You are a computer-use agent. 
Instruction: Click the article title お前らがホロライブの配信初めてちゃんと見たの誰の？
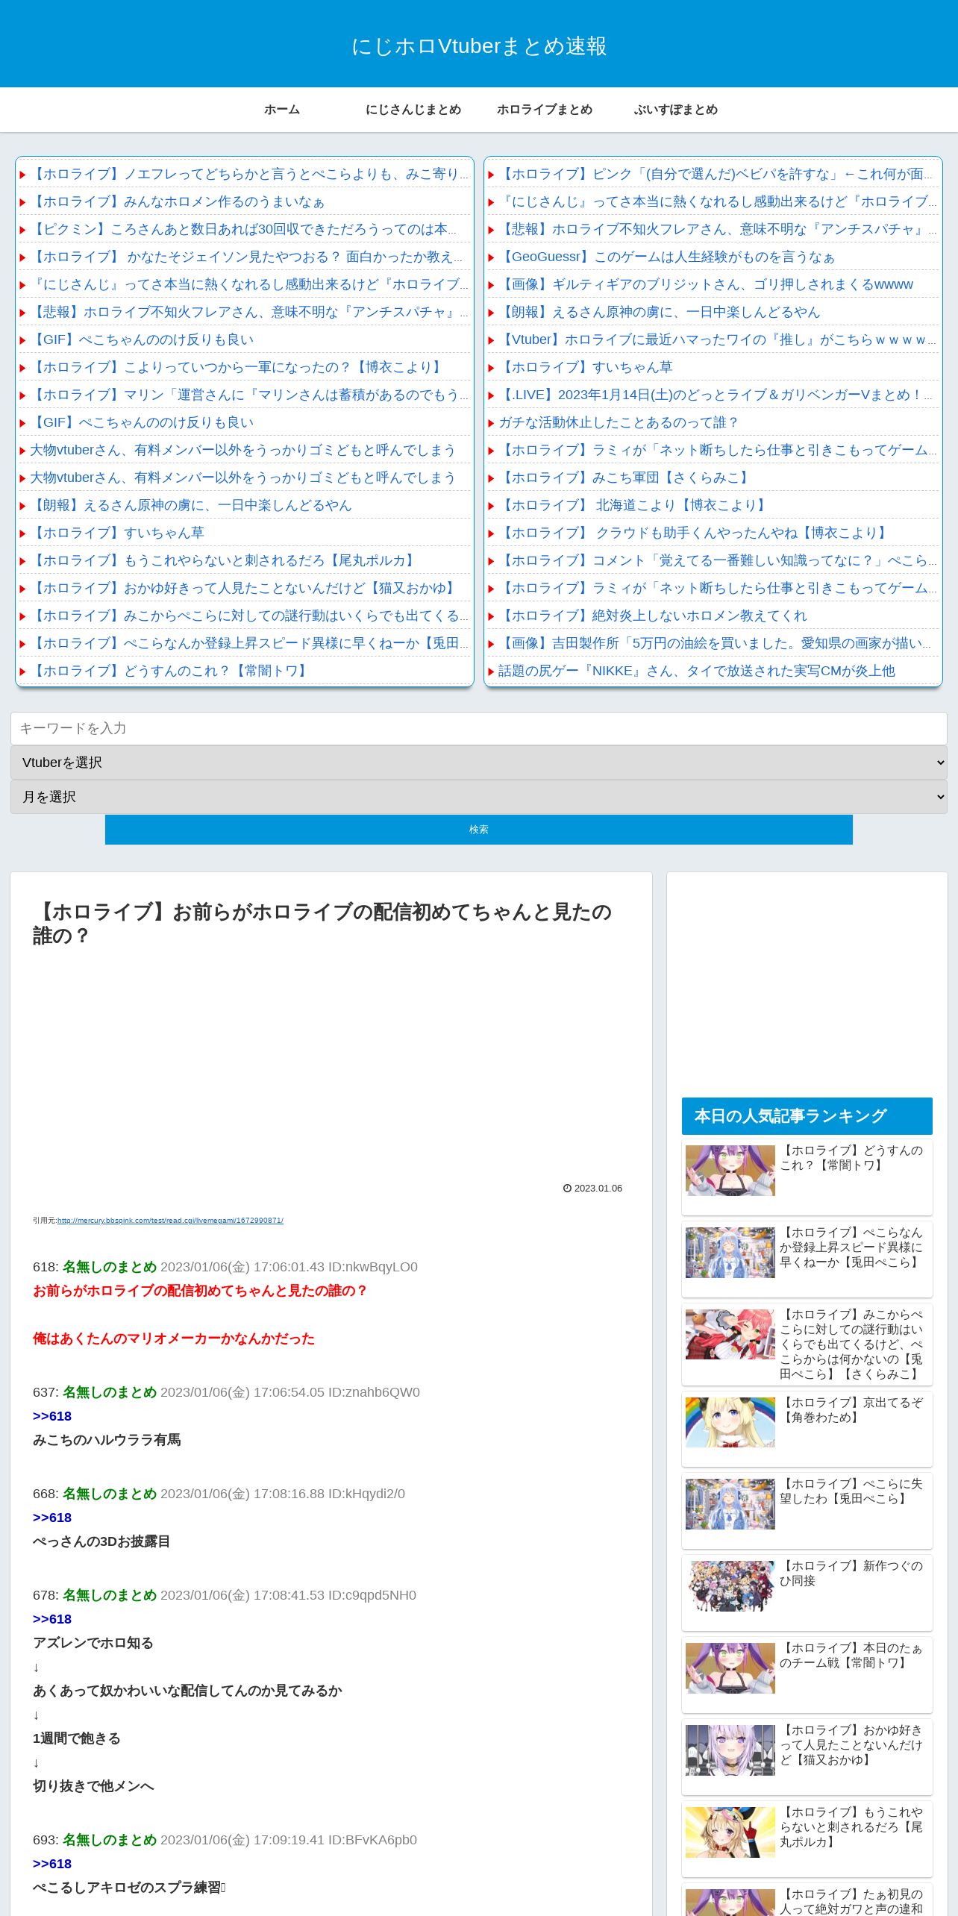322,923
